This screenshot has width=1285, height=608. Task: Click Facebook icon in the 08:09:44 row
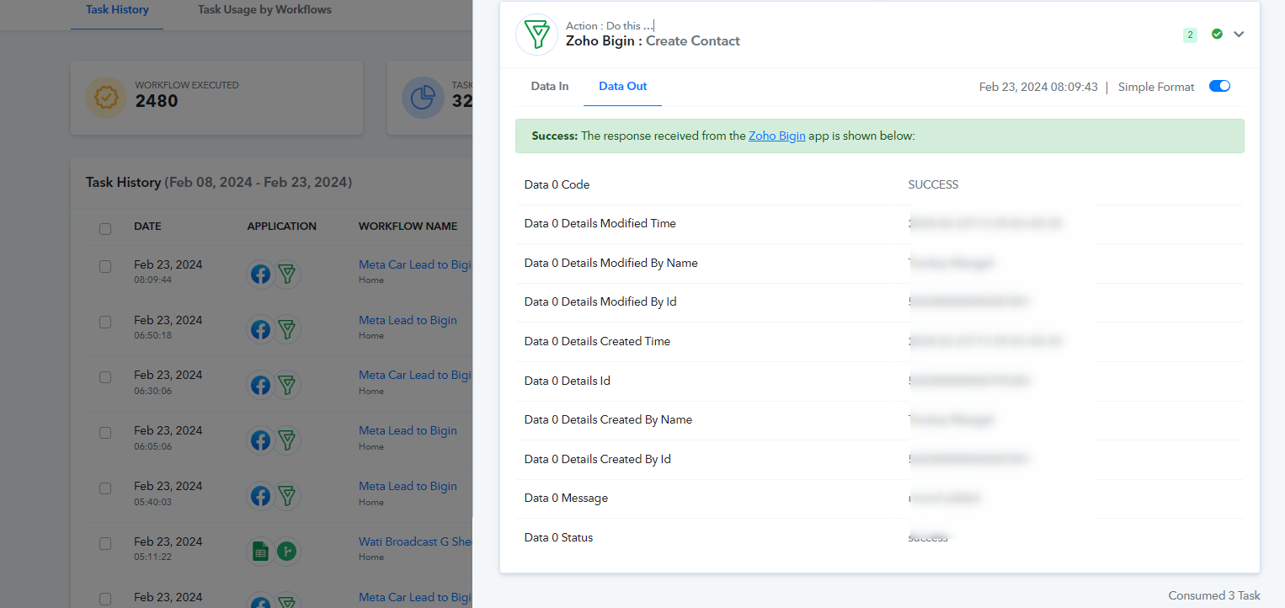260,274
